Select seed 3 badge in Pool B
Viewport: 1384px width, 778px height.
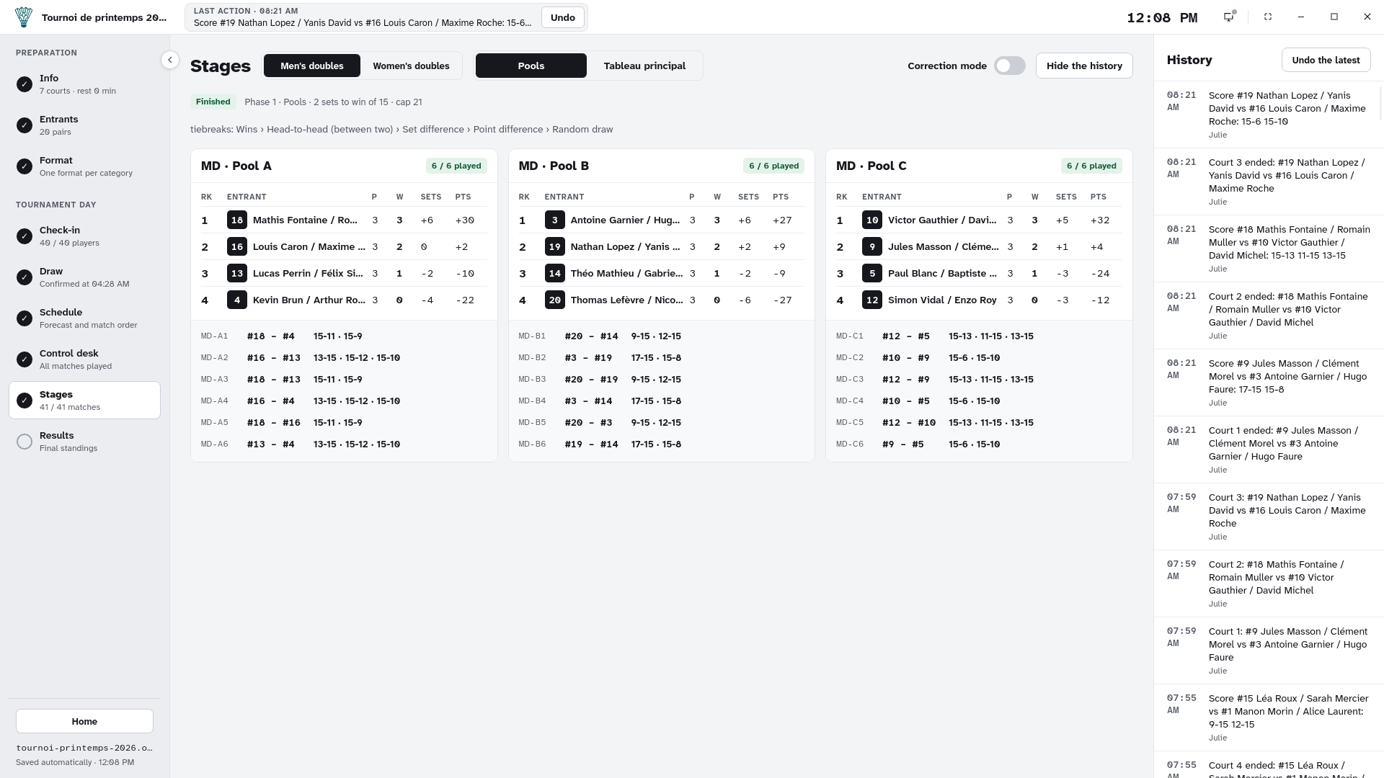click(554, 220)
